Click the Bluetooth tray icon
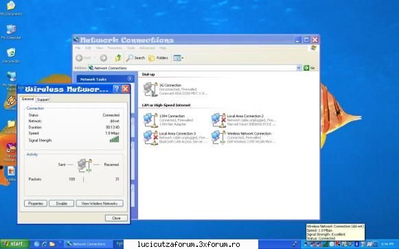This screenshot has height=249, width=399. 356,244
